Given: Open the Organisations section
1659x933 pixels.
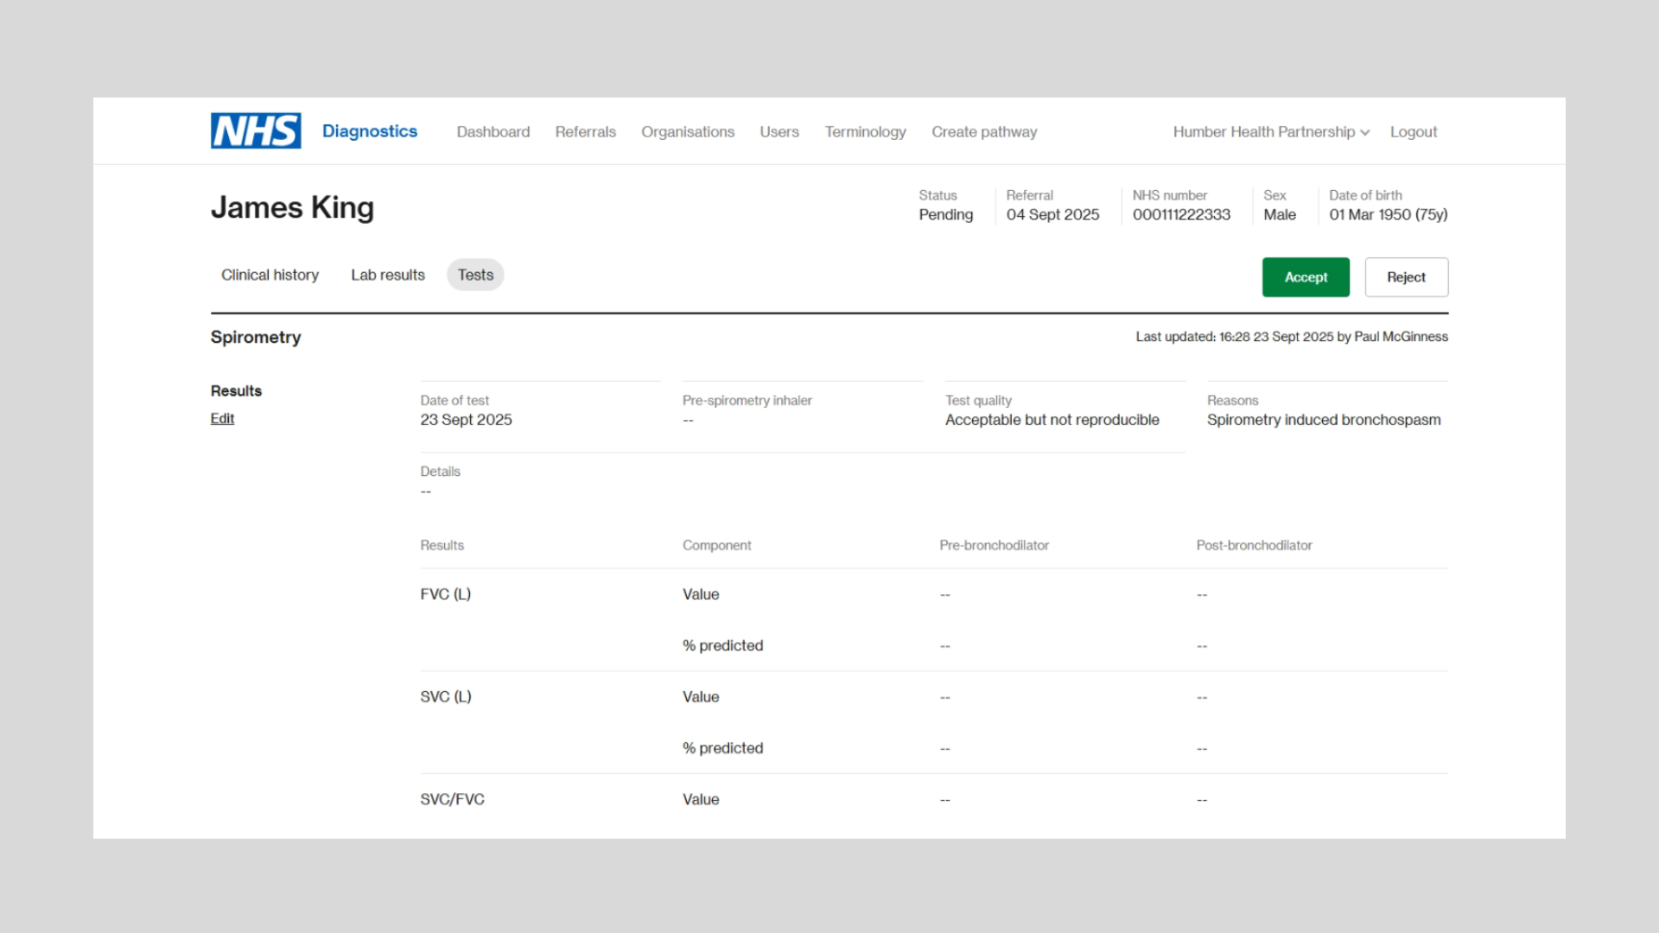Looking at the screenshot, I should [x=687, y=131].
